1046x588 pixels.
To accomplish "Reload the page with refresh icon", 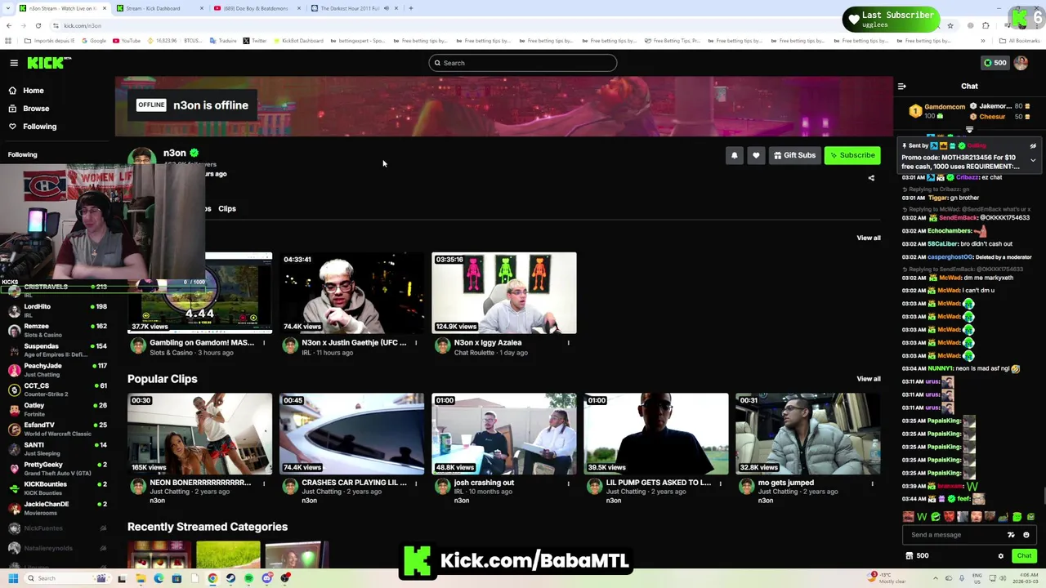I will pyautogui.click(x=38, y=25).
